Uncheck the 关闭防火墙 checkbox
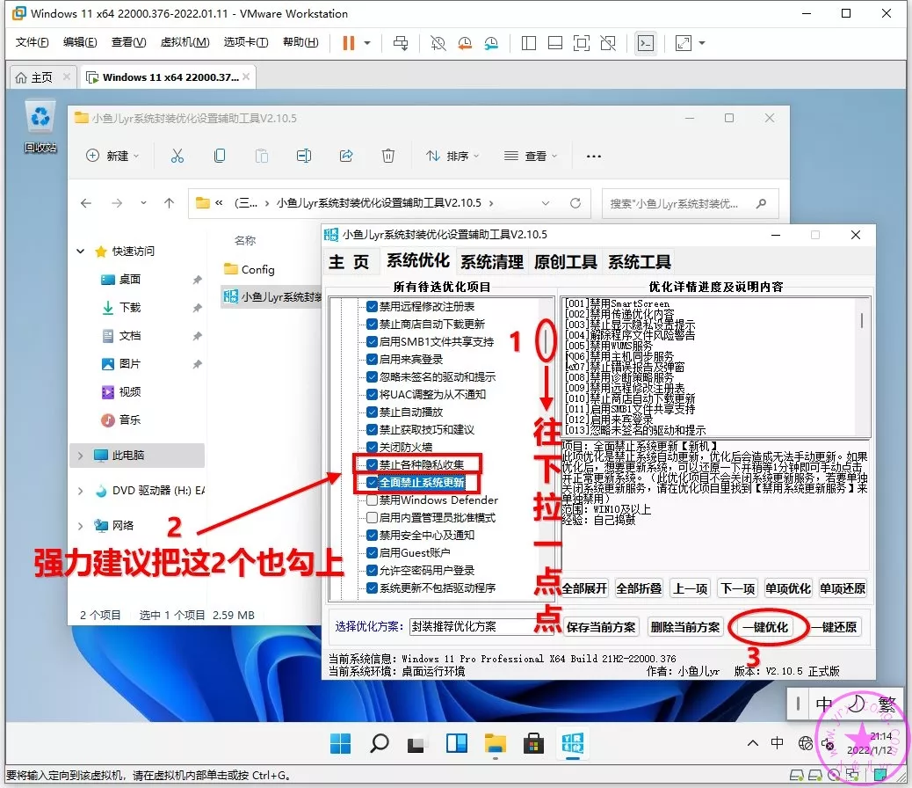912x788 pixels. tap(373, 447)
